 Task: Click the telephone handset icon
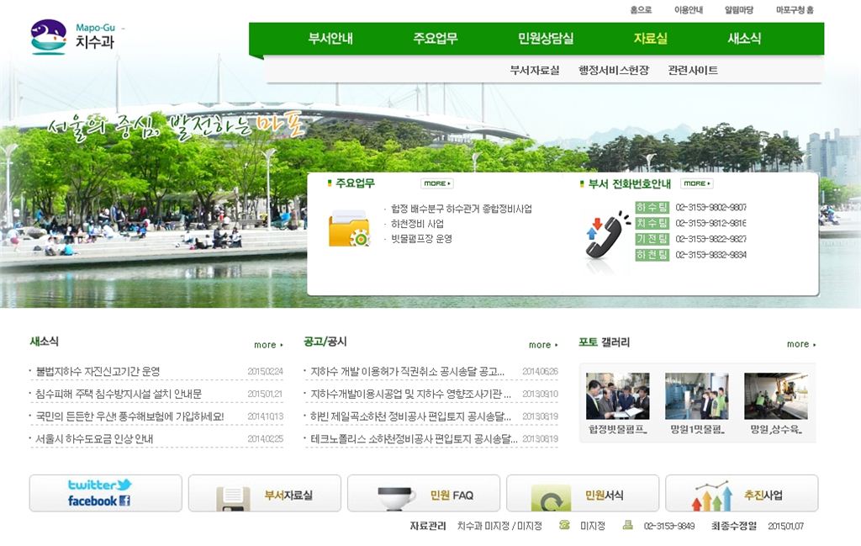pyautogui.click(x=607, y=233)
